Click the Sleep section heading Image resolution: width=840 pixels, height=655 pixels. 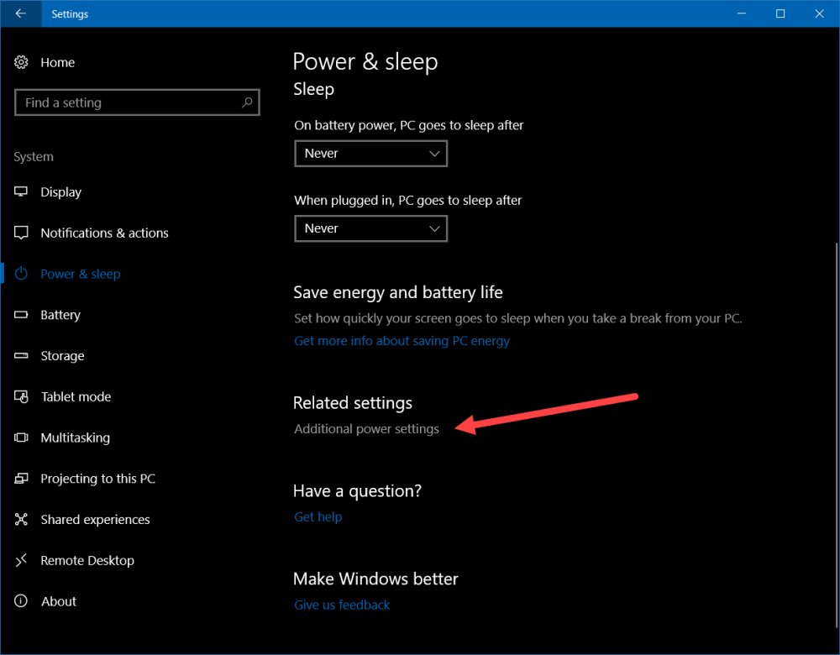click(x=314, y=90)
